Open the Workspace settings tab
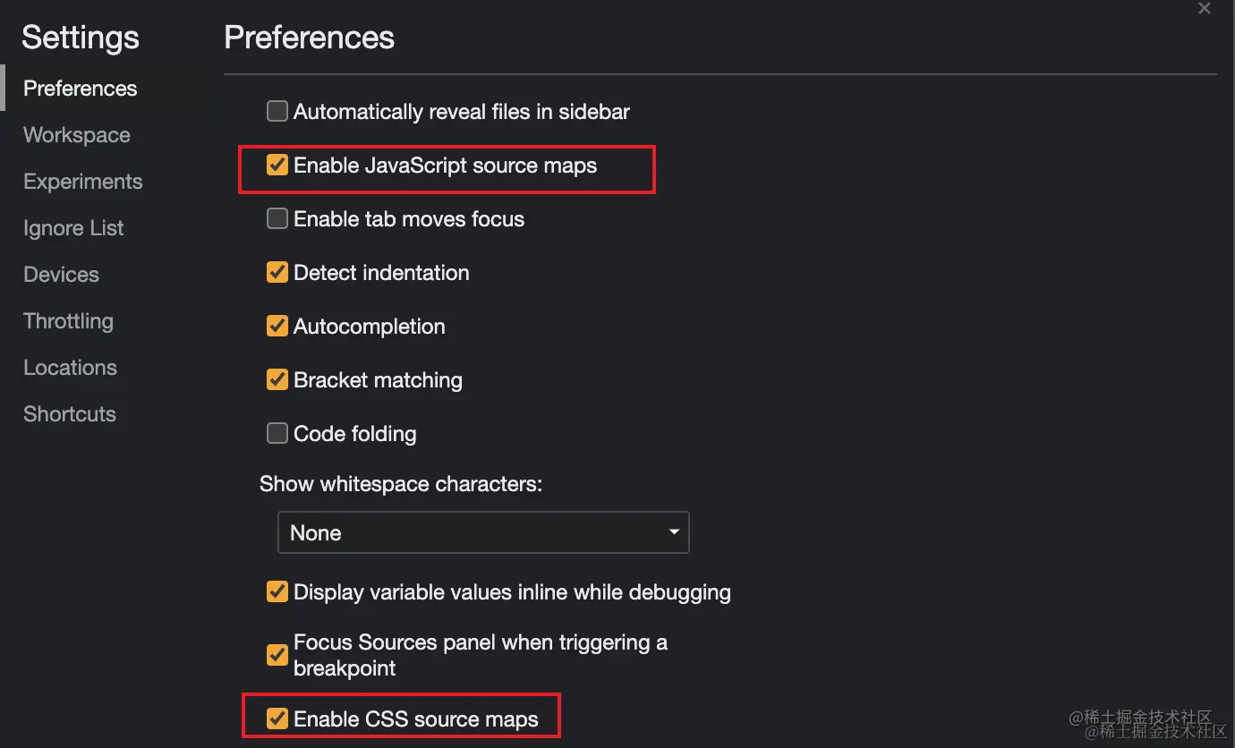The width and height of the screenshot is (1235, 748). point(77,135)
